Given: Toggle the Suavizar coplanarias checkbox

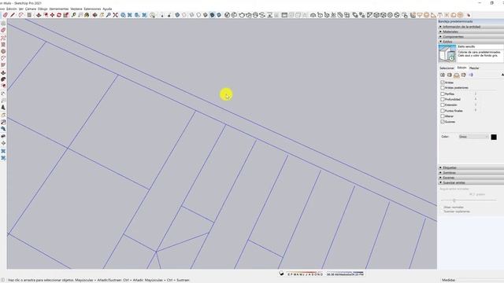Looking at the screenshot, I should [x=442, y=211].
